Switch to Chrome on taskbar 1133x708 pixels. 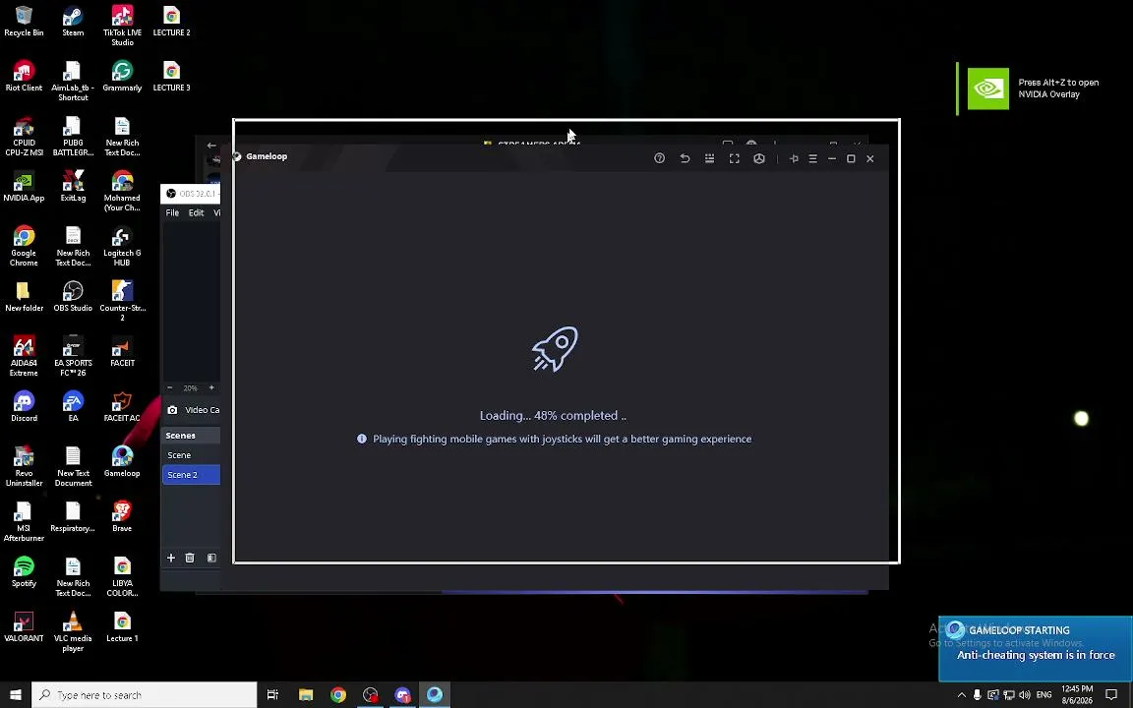(x=338, y=695)
